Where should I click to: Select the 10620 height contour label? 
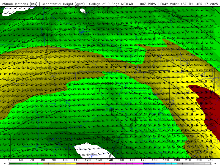(112, 111)
